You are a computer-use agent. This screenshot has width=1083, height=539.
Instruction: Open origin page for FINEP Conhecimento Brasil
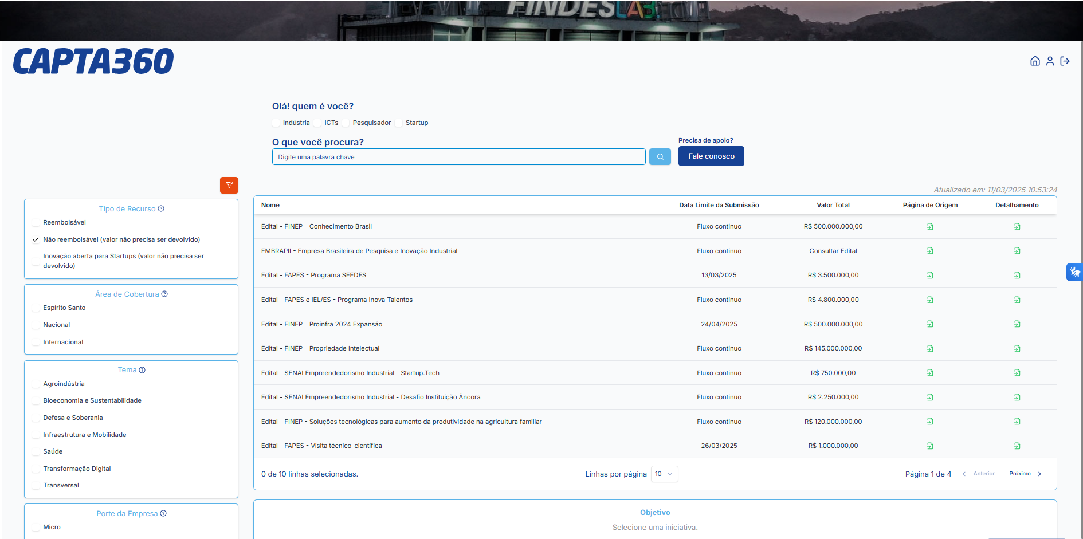tap(930, 227)
